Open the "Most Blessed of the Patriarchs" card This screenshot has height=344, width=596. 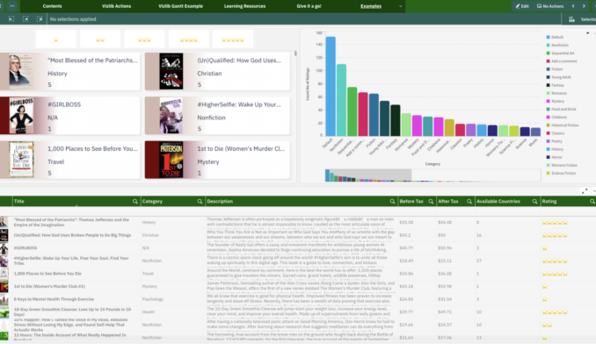coord(70,71)
